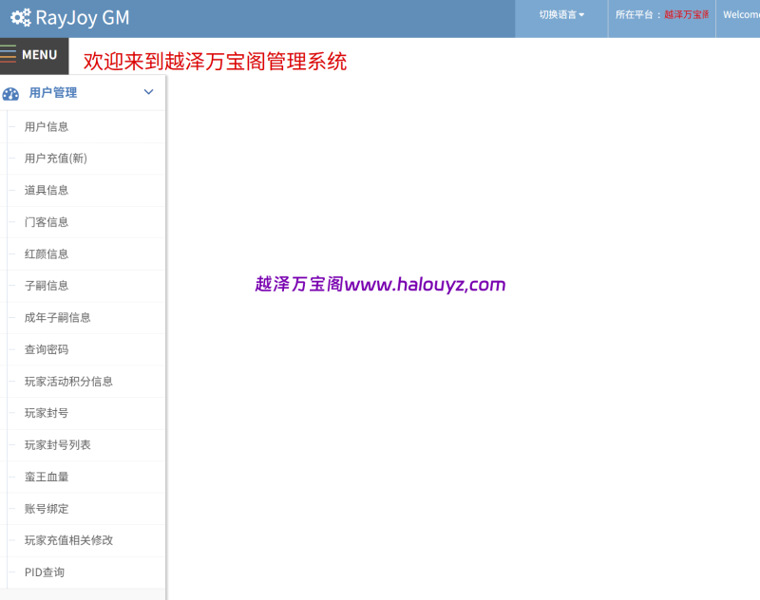This screenshot has width=760, height=600.
Task: Select 蛮王血量 from the menu
Action: tap(47, 477)
